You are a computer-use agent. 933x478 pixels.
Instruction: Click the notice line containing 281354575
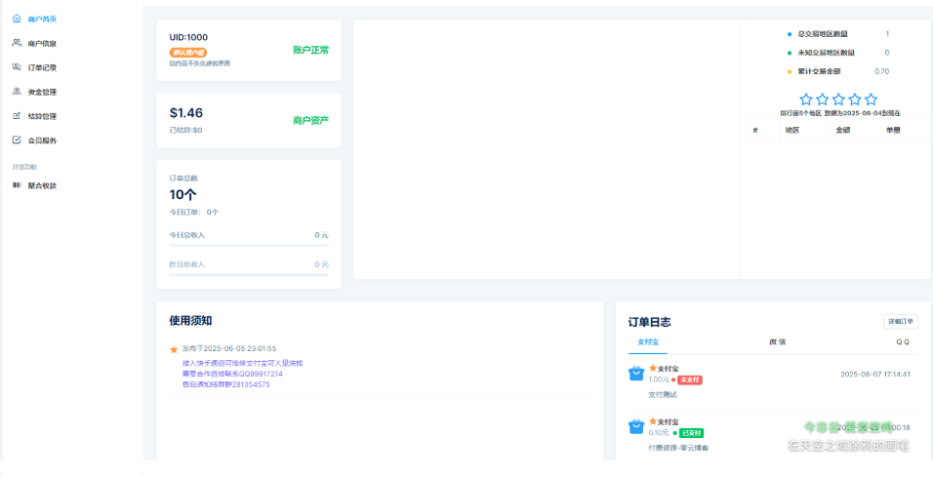226,384
